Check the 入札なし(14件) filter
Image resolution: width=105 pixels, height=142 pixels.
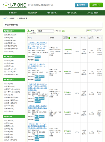[x=5, y=69]
